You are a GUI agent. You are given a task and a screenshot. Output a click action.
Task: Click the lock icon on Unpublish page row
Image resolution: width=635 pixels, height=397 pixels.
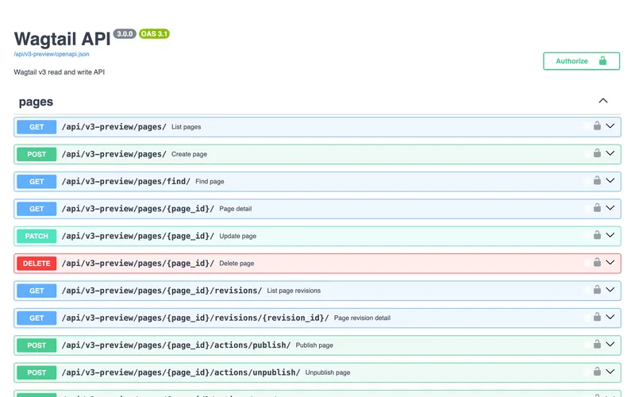597,372
